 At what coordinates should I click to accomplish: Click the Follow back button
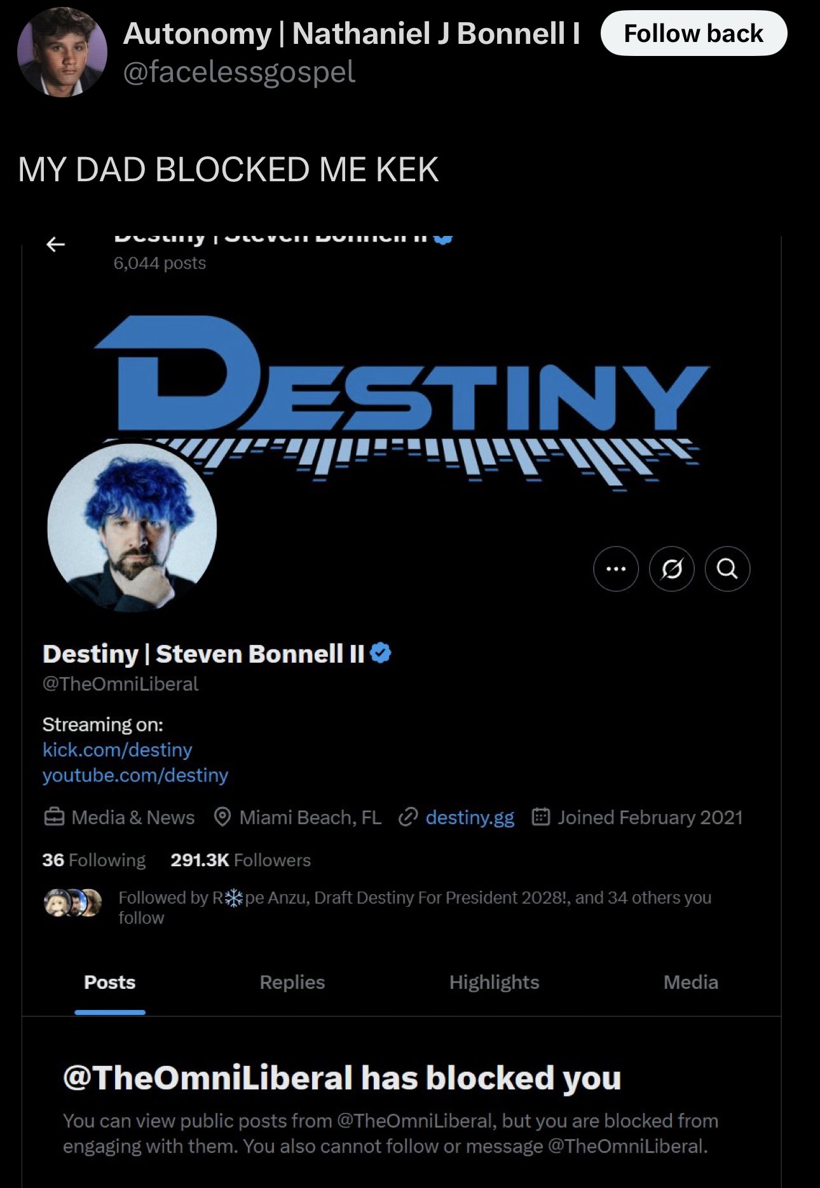pyautogui.click(x=694, y=33)
